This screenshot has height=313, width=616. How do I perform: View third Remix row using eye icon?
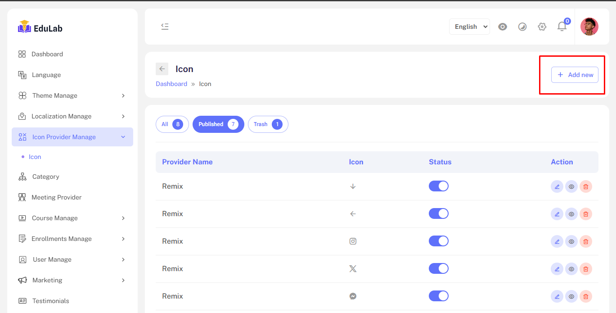tap(571, 241)
